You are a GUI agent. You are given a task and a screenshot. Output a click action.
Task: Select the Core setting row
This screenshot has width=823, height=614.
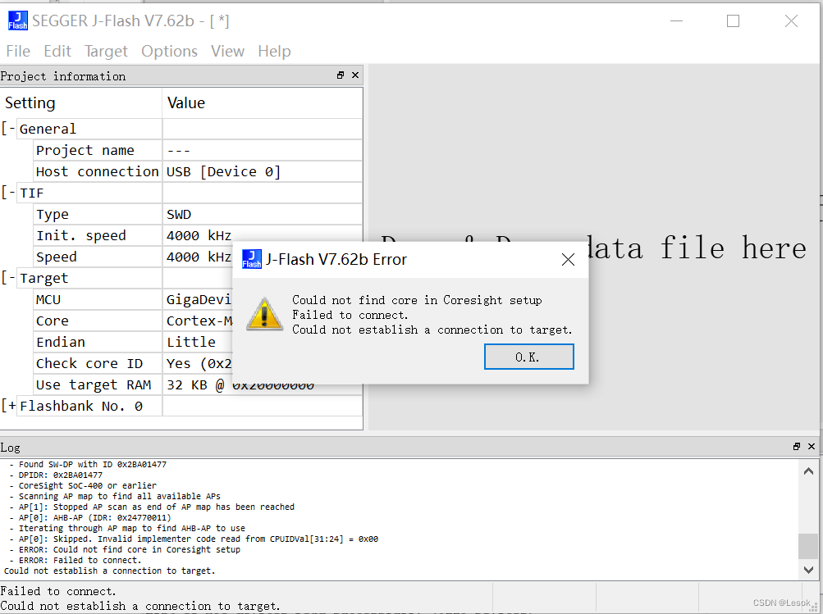pyautogui.click(x=133, y=321)
